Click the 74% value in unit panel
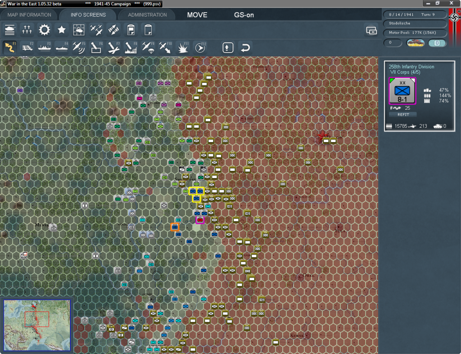The width and height of the screenshot is (461, 354). [x=443, y=101]
